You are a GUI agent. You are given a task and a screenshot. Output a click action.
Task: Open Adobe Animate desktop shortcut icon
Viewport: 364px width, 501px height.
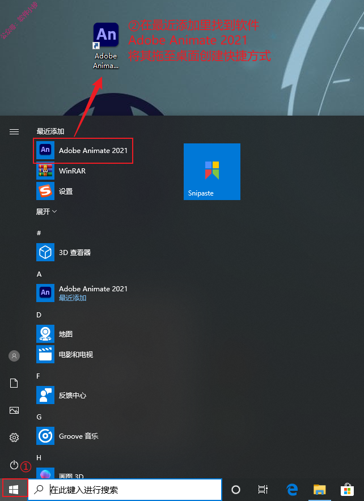106,46
